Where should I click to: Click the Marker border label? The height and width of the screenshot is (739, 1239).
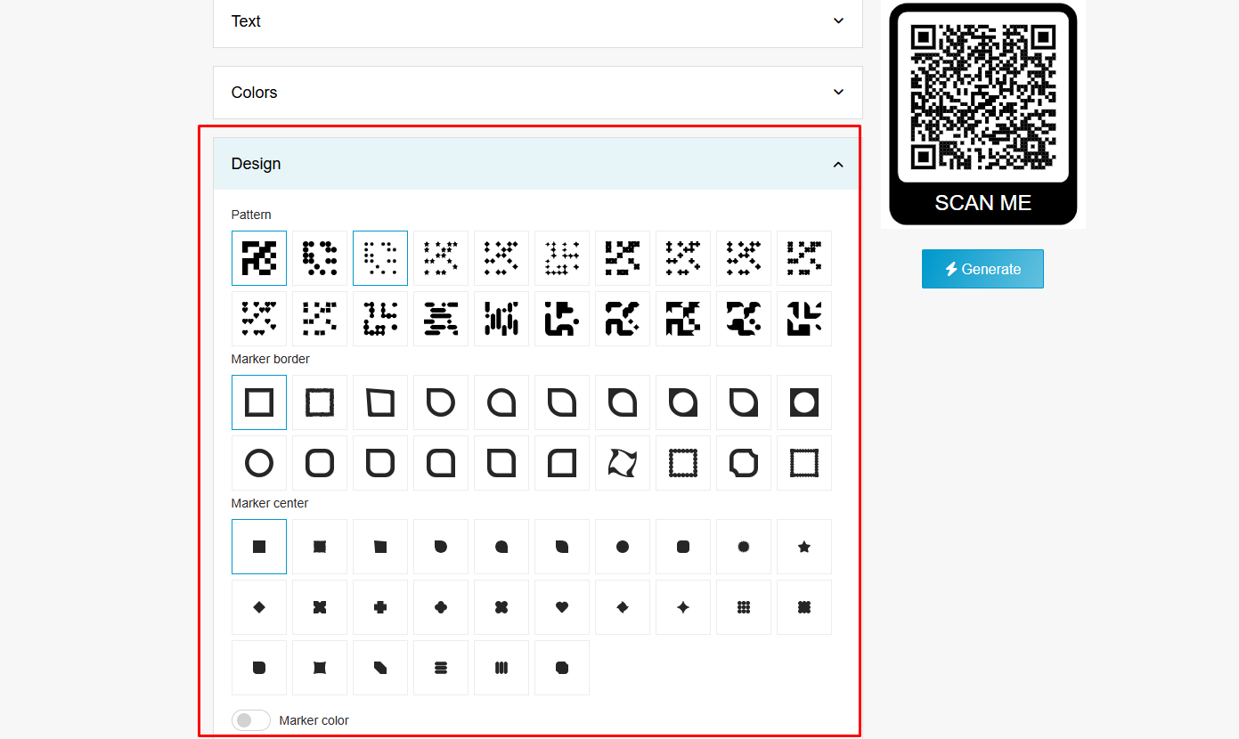(271, 359)
